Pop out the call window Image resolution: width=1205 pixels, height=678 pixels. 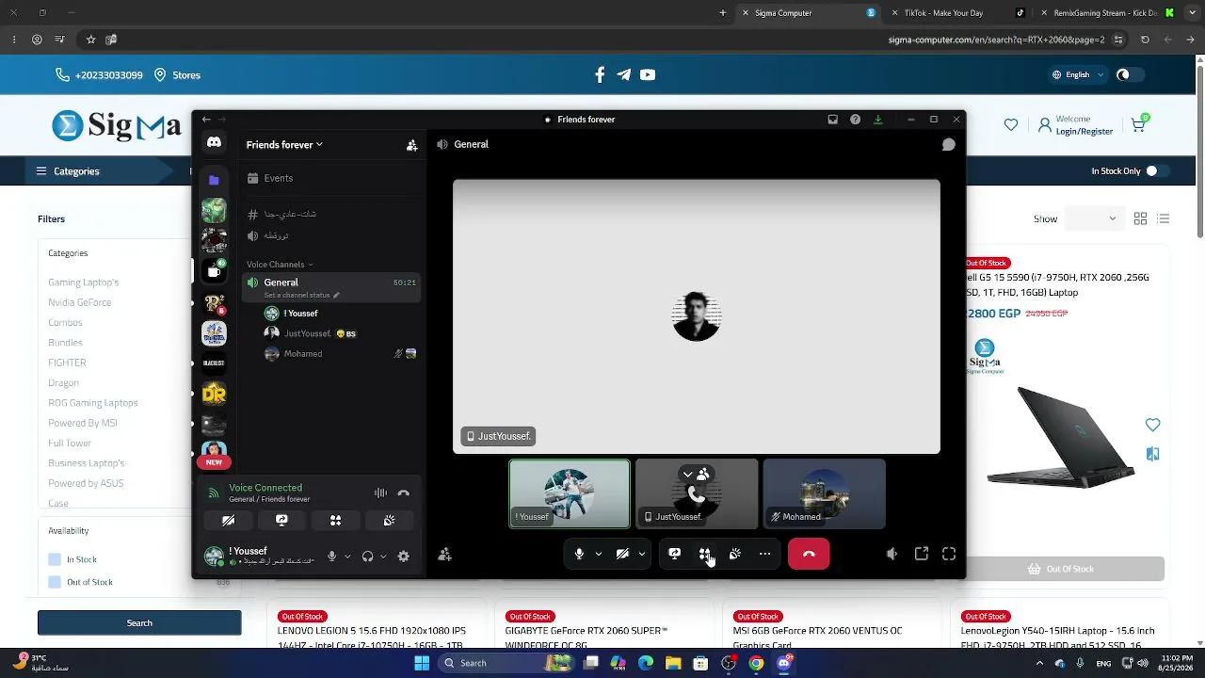[922, 554]
